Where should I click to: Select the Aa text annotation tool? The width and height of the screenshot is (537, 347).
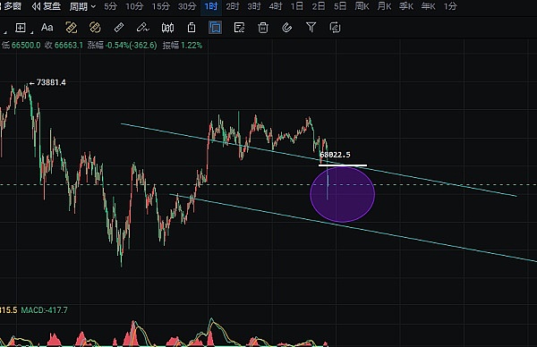coord(47,28)
